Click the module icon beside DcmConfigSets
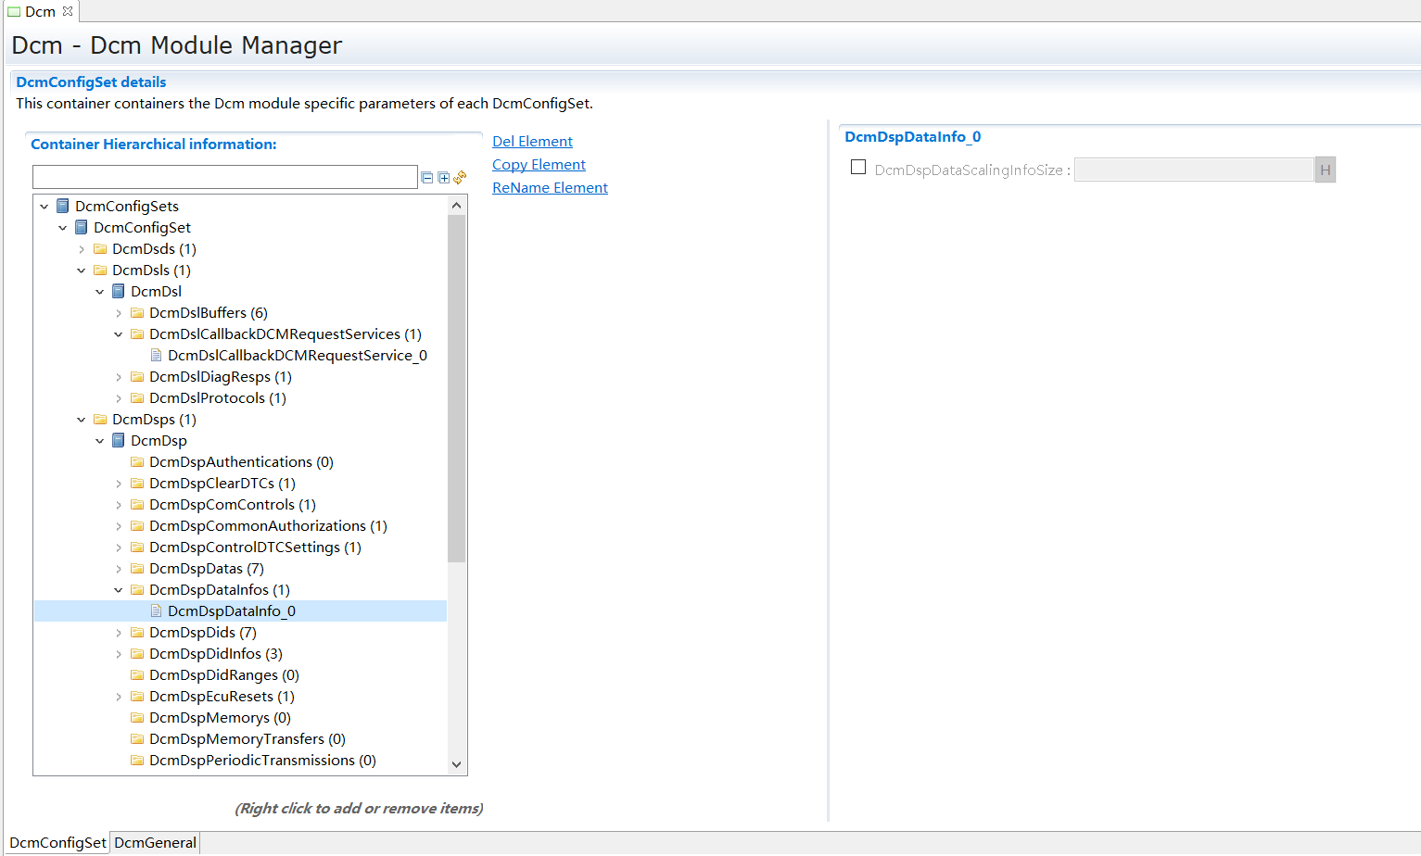 click(x=61, y=206)
